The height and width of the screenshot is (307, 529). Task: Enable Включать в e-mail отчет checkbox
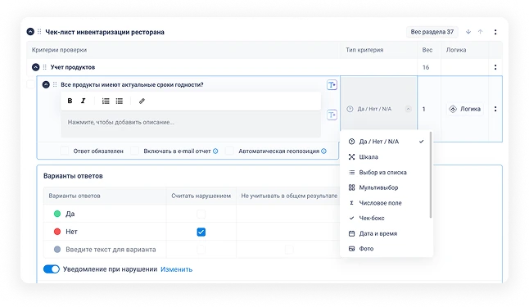point(134,151)
